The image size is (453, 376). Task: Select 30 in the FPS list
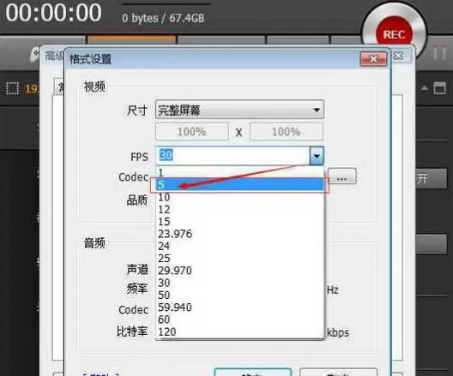click(x=239, y=283)
